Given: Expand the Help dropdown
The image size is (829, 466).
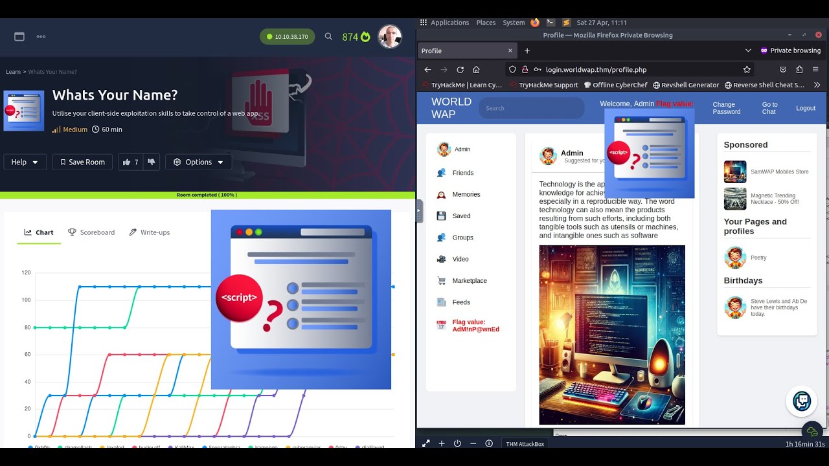Looking at the screenshot, I should click(x=25, y=162).
